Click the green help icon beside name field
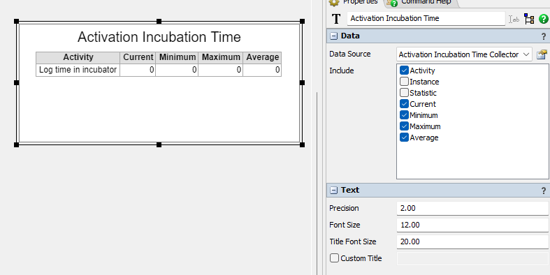The height and width of the screenshot is (275, 550). point(543,19)
